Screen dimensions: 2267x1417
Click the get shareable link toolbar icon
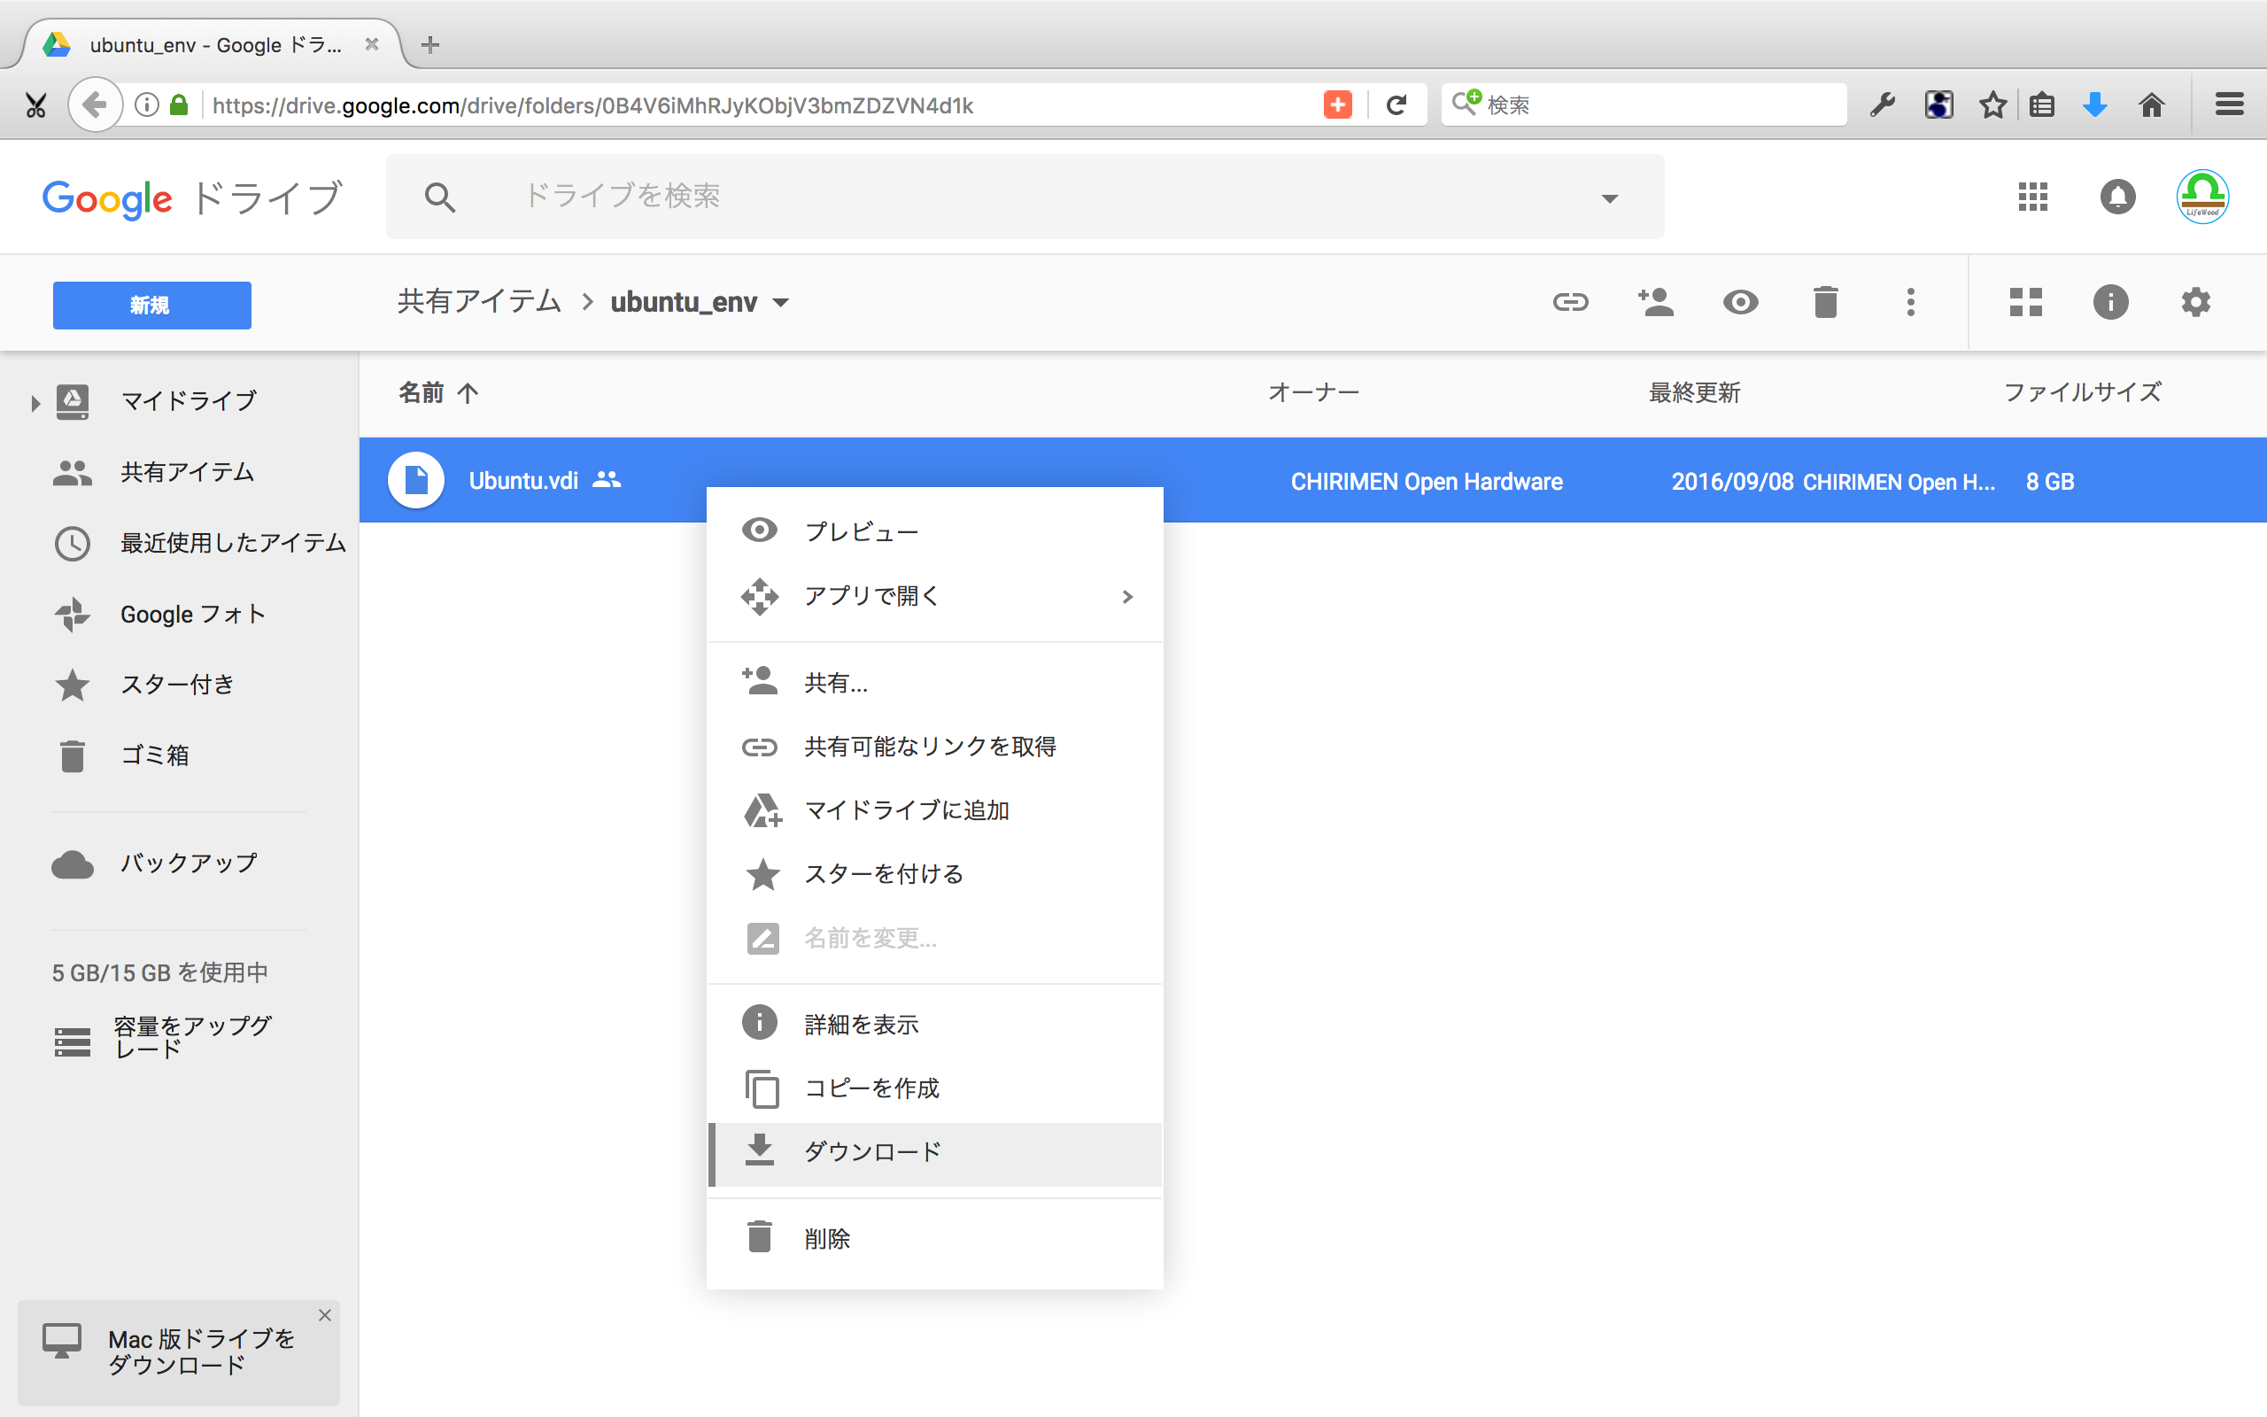point(1570,302)
